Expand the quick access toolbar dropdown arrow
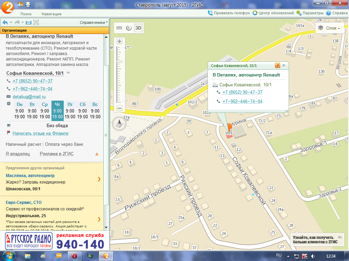Screen dimensions: 349x261 [x=38, y=4]
